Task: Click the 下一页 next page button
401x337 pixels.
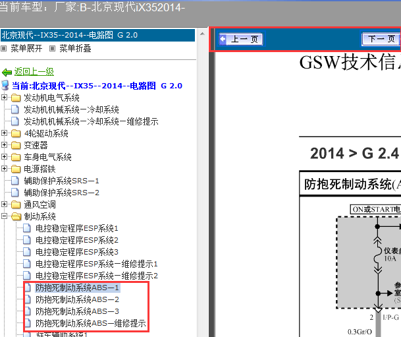Action: tap(381, 39)
